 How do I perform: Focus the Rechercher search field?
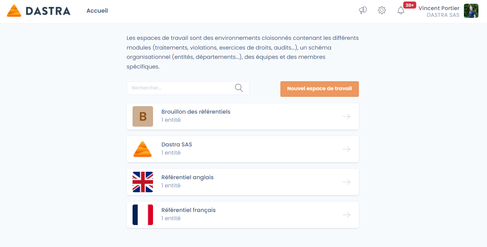pos(181,88)
